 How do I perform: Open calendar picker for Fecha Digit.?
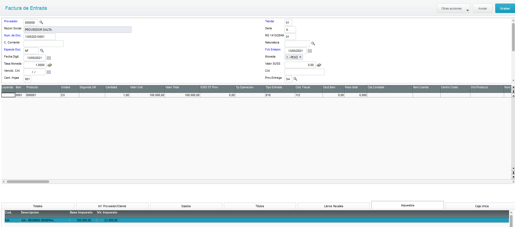(x=49, y=58)
